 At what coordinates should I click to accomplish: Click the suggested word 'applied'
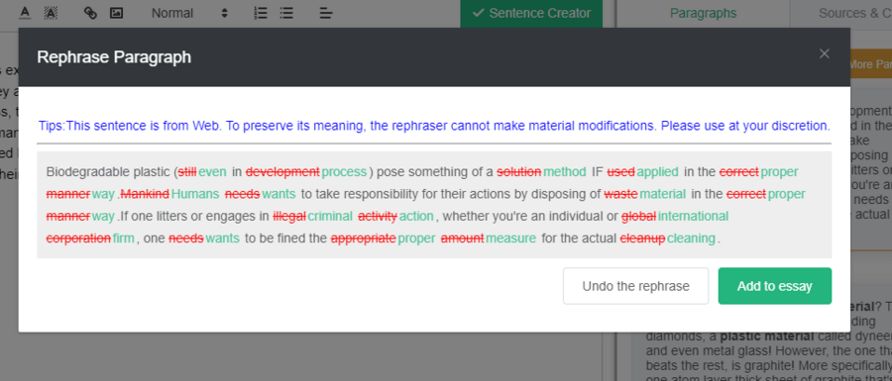tap(658, 172)
